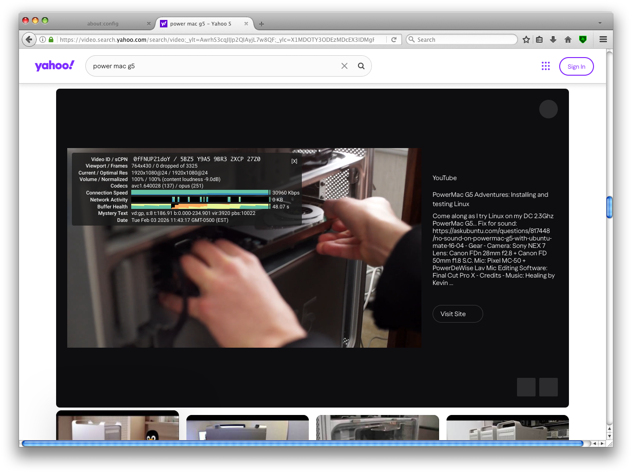
Task: Clear the Yahoo search box with X
Action: click(x=345, y=66)
